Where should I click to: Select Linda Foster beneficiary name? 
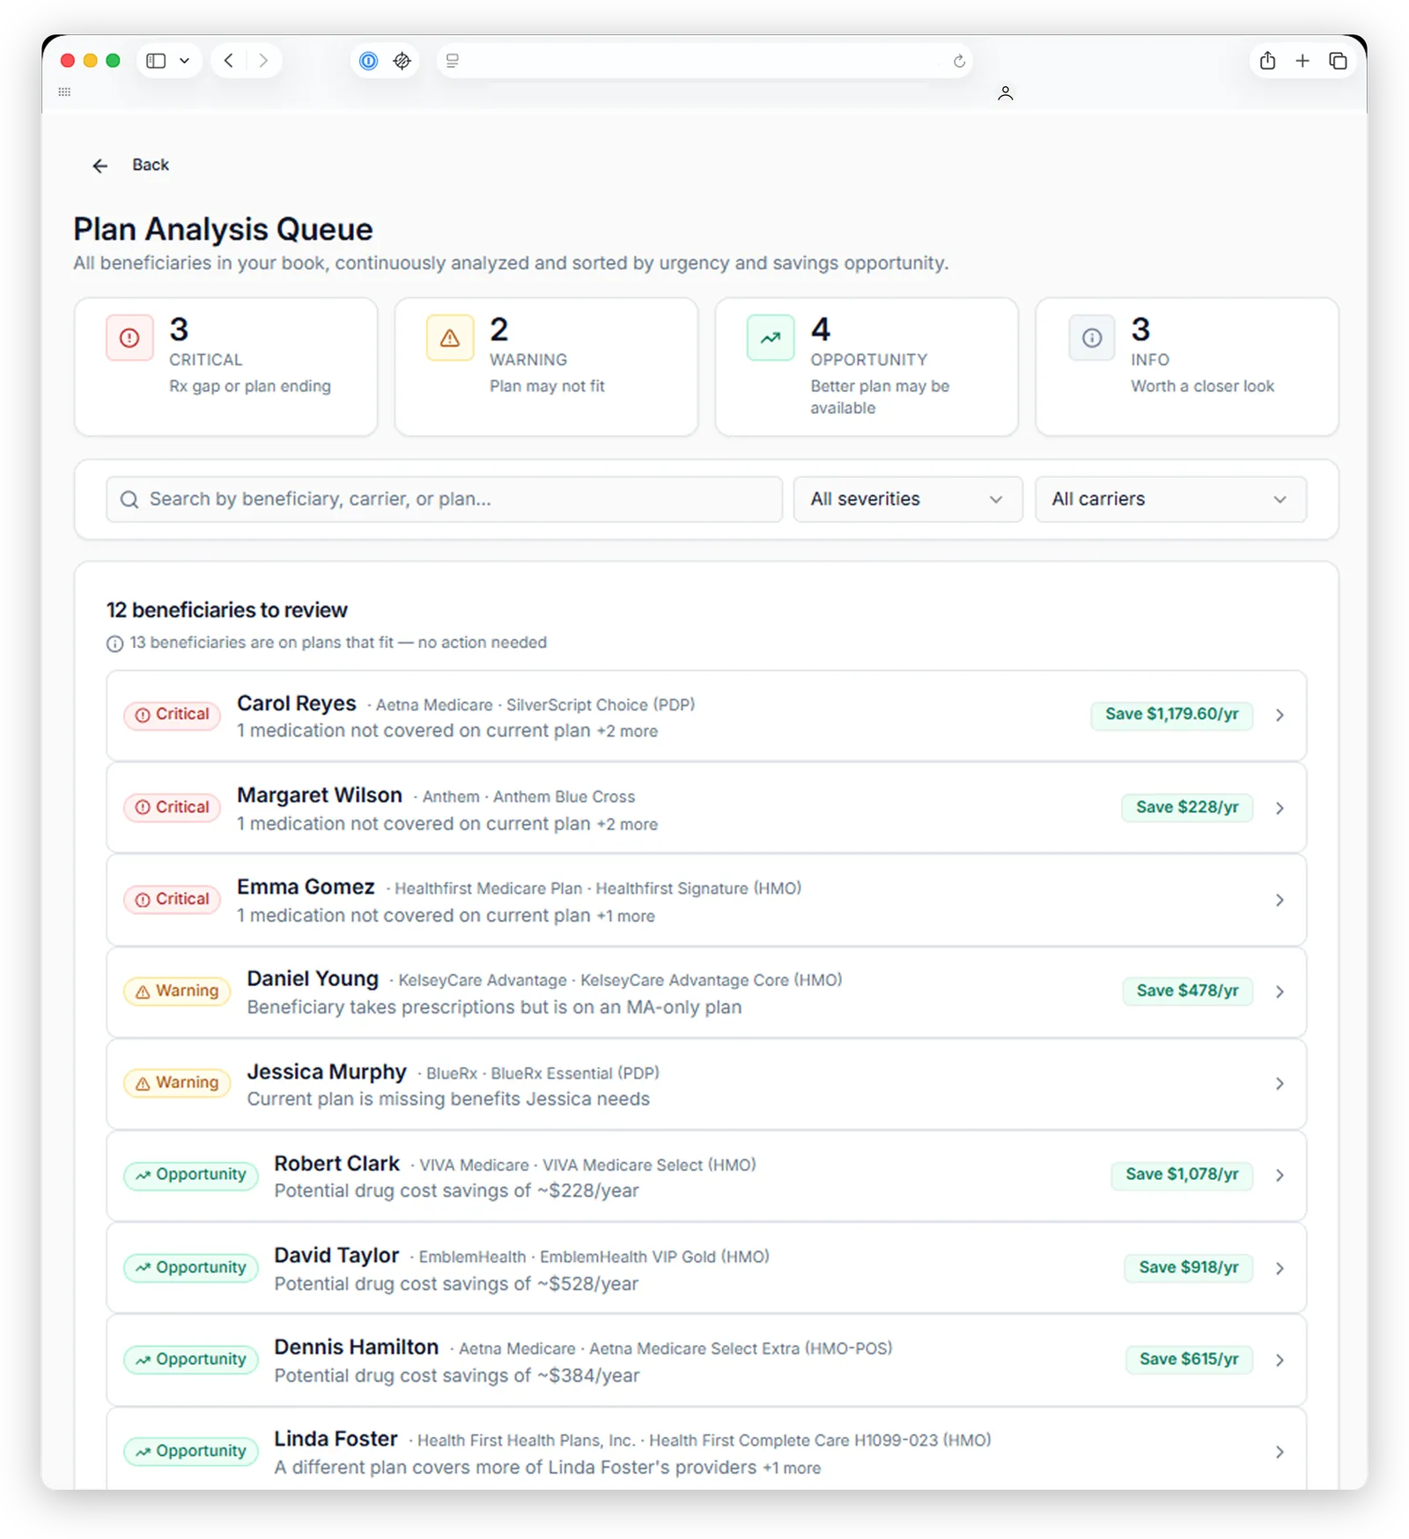[x=336, y=1439]
